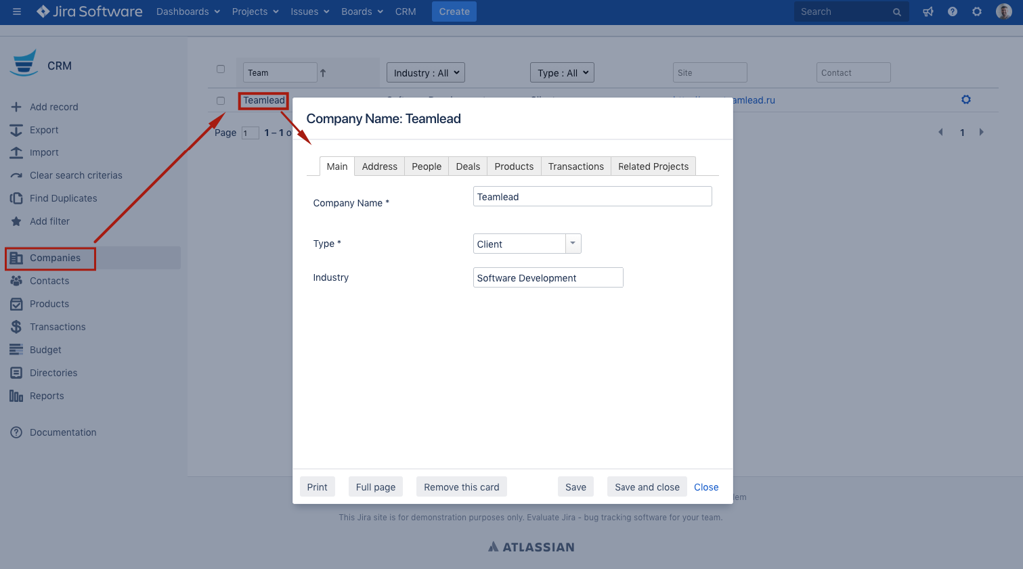Click the help question mark icon
1023x569 pixels.
click(x=953, y=12)
